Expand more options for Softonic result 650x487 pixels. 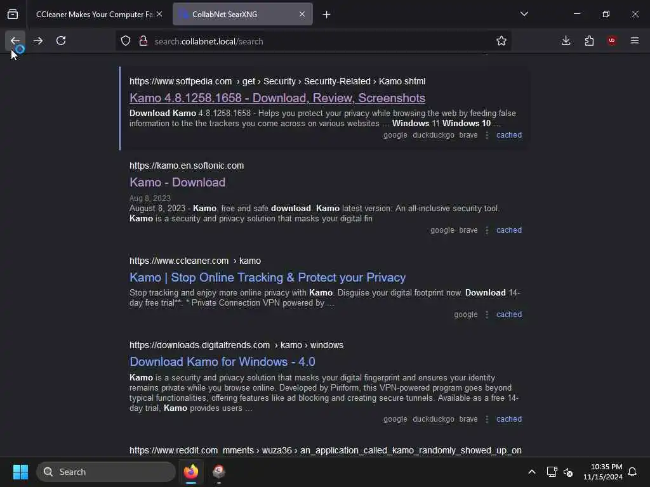487,230
